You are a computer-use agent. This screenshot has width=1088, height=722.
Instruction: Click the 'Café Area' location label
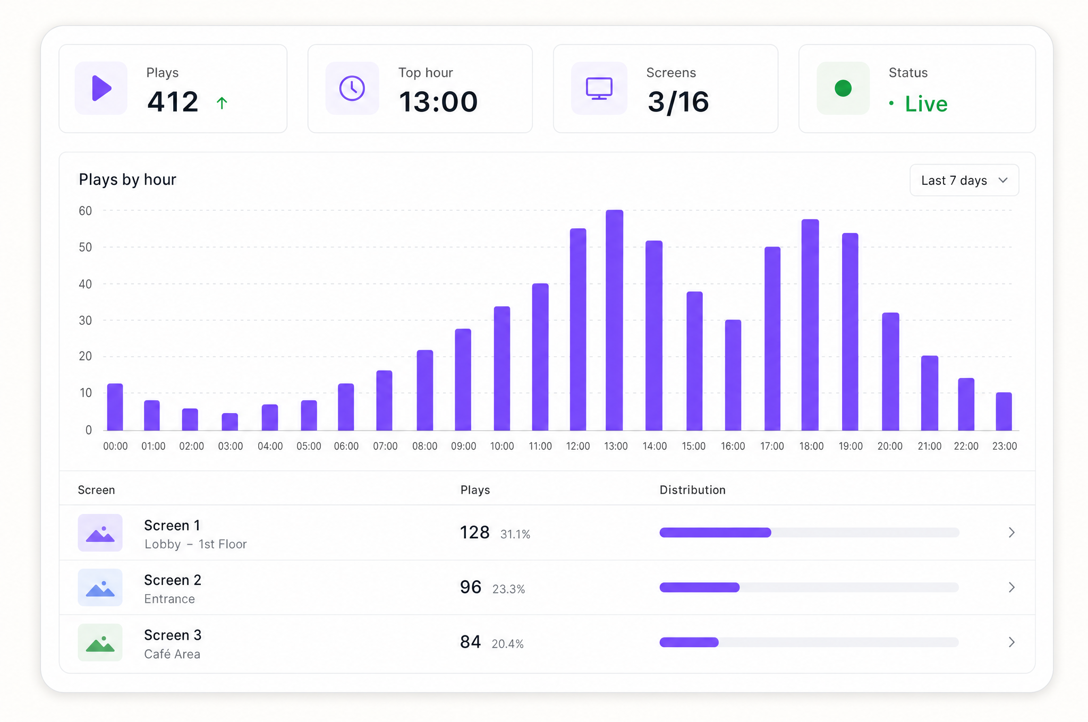coord(172,654)
